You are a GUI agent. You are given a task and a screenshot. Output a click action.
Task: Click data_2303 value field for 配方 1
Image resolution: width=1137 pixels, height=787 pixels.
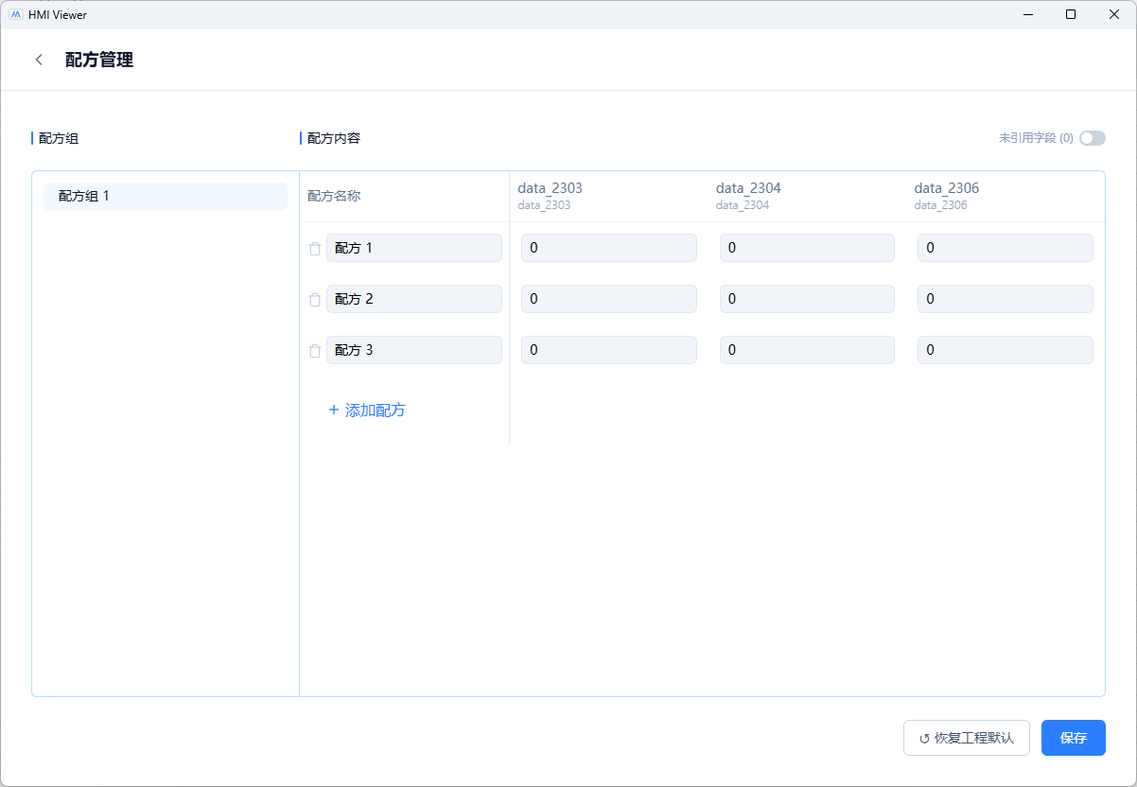click(x=609, y=248)
